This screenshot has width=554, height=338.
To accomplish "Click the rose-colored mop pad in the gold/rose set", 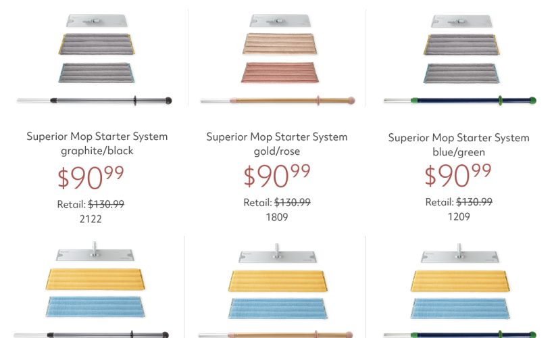I will click(x=280, y=72).
